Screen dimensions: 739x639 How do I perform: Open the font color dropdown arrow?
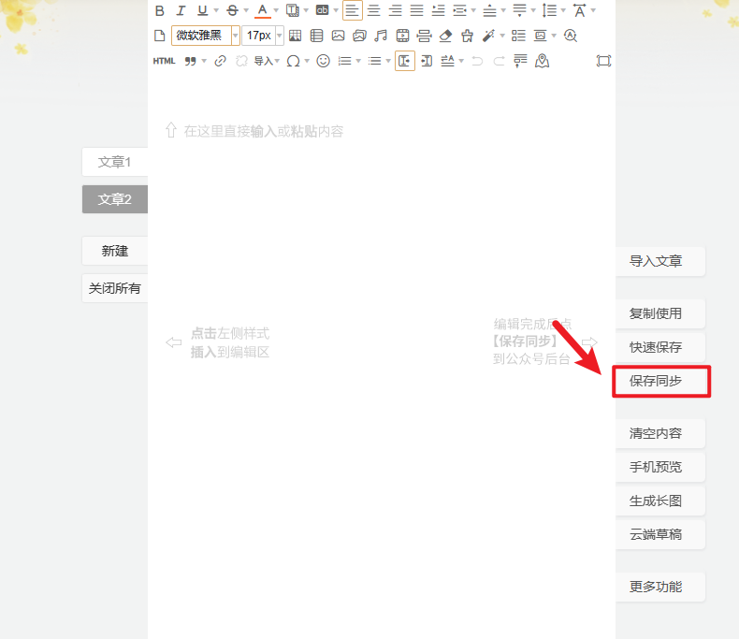276,10
